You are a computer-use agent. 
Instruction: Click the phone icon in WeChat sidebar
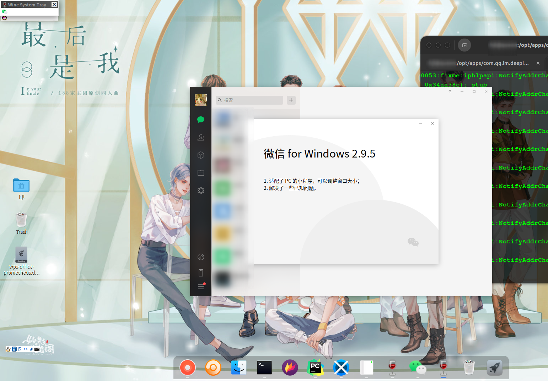(x=201, y=273)
